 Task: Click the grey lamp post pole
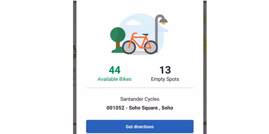pos(157,32)
